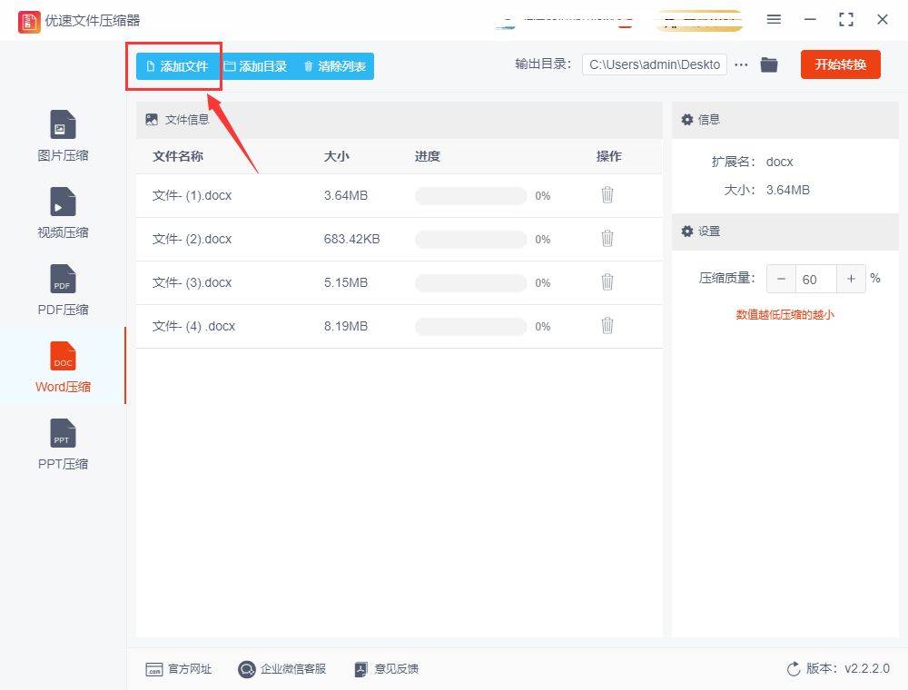Start conversion with 开始转换 button
This screenshot has height=690, width=908.
[840, 64]
